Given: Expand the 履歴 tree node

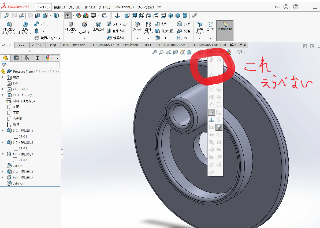Looking at the screenshot, I should click(2, 77).
